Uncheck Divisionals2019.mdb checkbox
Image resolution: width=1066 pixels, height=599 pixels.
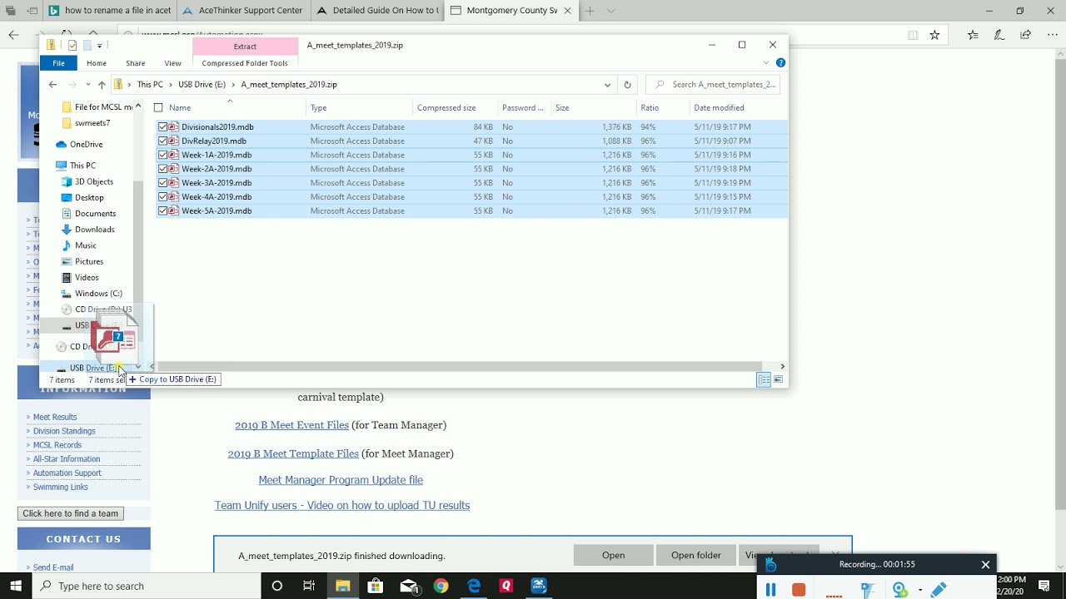[x=162, y=127]
